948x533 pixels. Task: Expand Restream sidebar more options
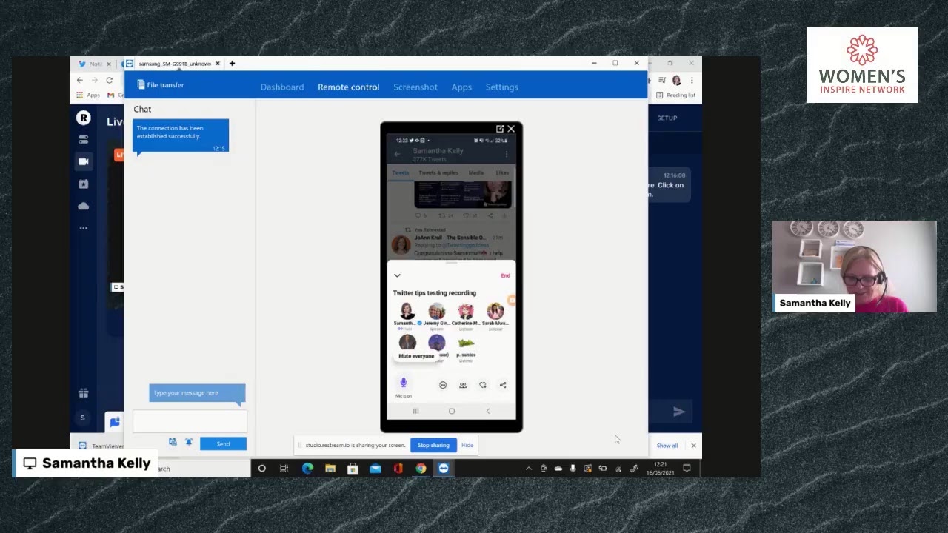[83, 228]
